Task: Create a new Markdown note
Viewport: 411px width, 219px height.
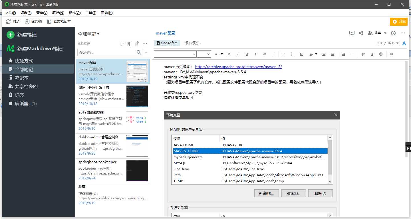Action: pos(35,49)
